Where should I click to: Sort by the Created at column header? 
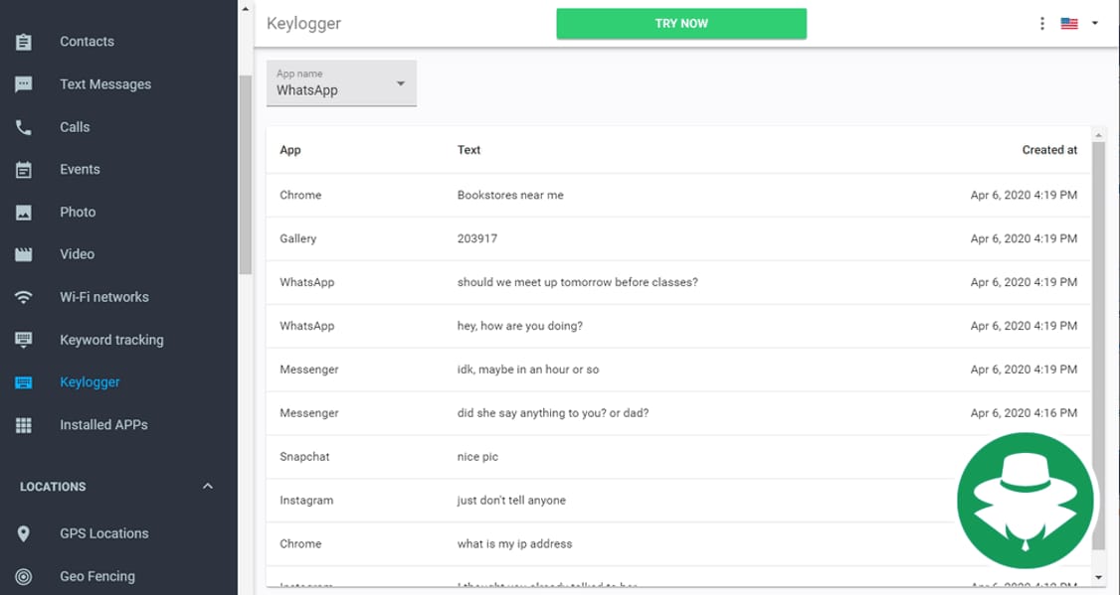pyautogui.click(x=1049, y=150)
